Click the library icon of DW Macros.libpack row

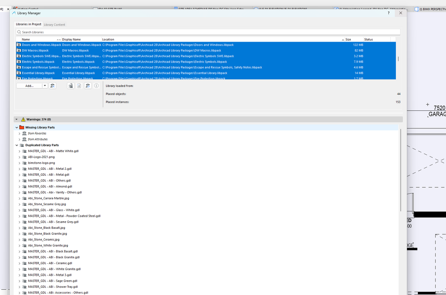pyautogui.click(x=19, y=51)
